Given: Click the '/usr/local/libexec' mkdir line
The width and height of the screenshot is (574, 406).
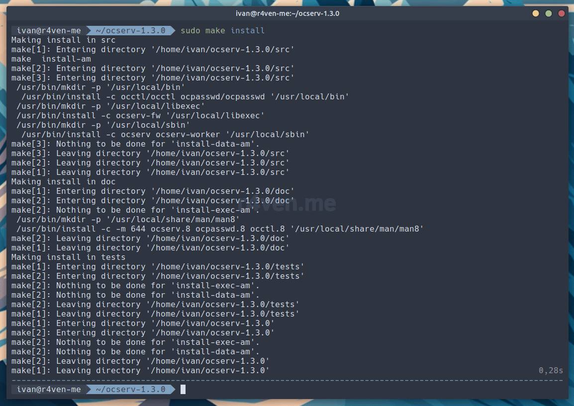Looking at the screenshot, I should point(110,106).
